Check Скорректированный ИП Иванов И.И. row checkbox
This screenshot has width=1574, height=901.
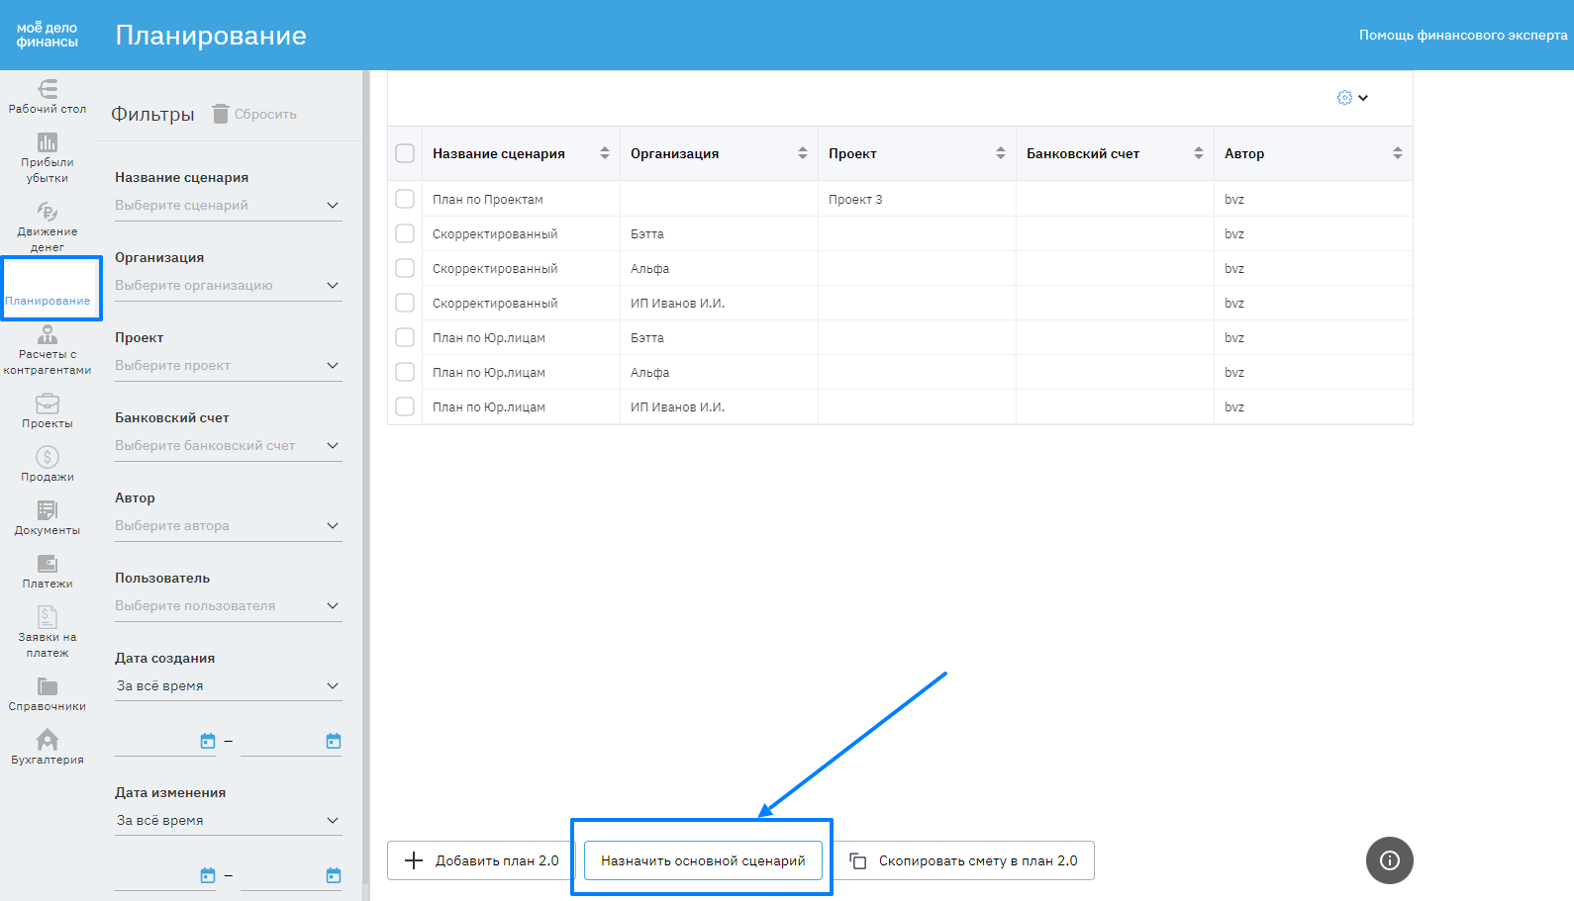coord(405,303)
